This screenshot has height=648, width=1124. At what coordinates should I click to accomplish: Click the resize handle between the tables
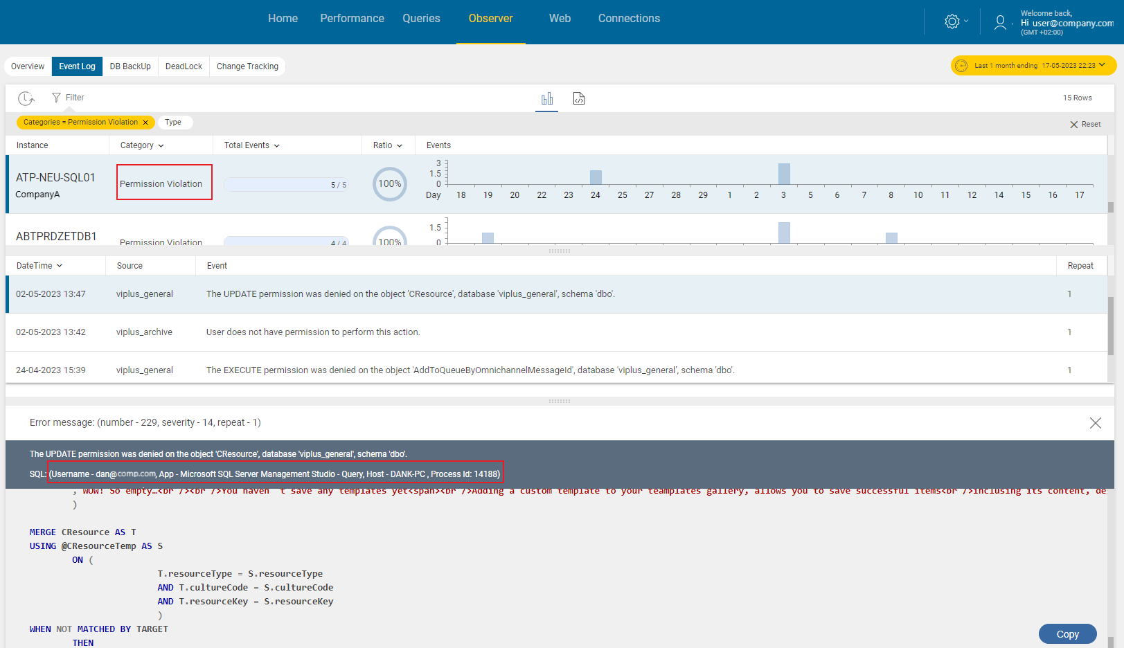(x=560, y=251)
